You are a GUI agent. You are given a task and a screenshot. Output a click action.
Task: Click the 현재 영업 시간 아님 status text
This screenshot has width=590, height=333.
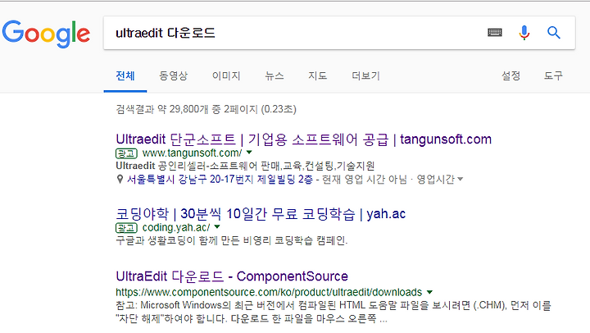[365, 180]
